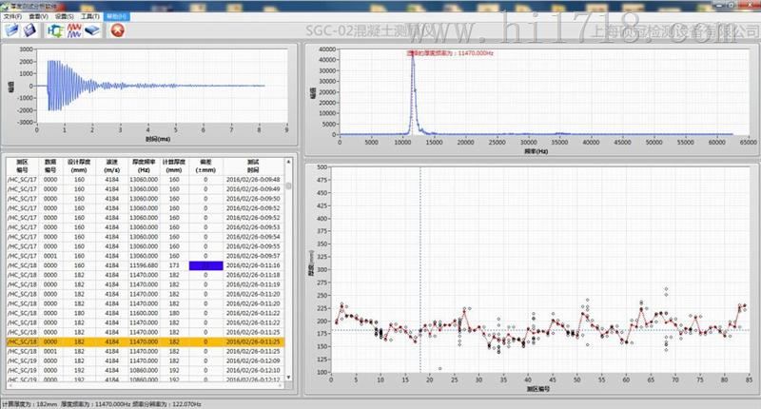This screenshot has width=761, height=409.
Task: Click the floppy-disk save icon
Action: 29,30
